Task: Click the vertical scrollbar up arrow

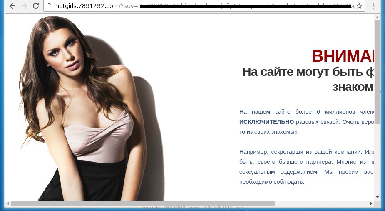Action: [377, 18]
